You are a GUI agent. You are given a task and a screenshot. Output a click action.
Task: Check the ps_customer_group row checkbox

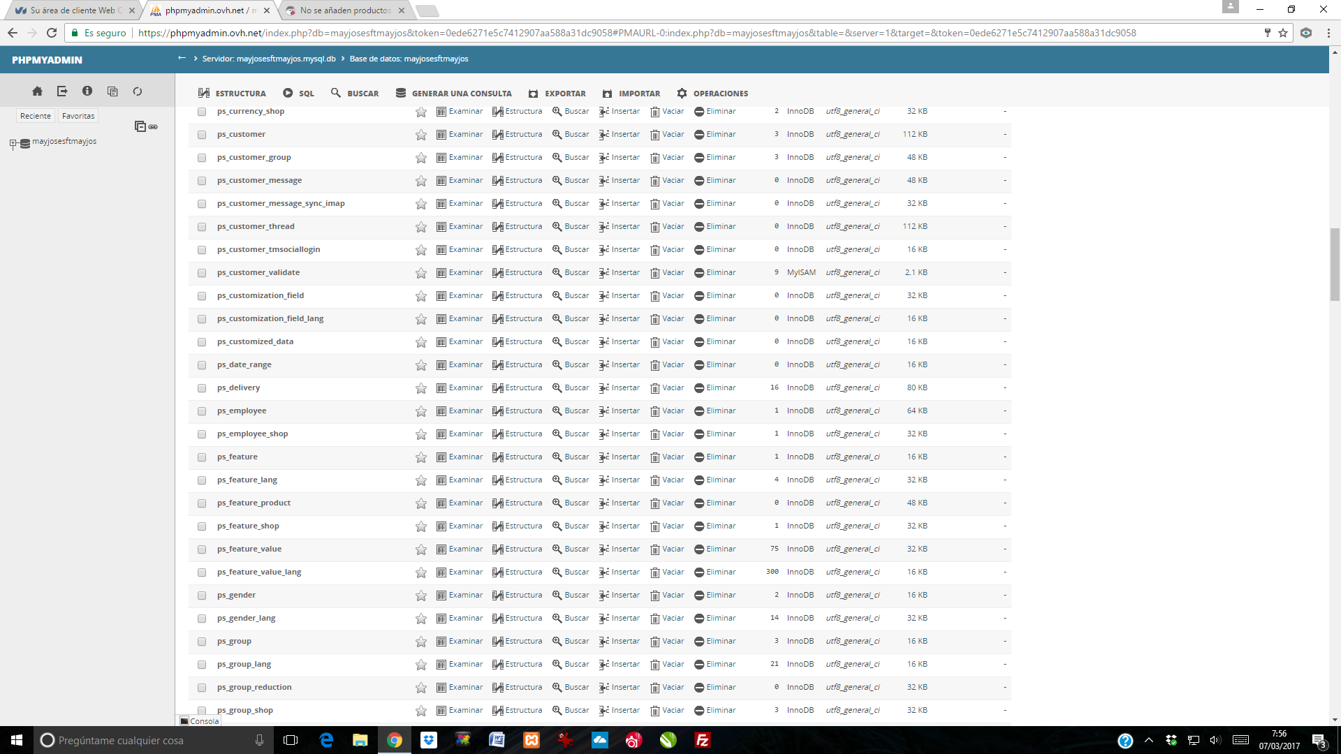pyautogui.click(x=202, y=158)
